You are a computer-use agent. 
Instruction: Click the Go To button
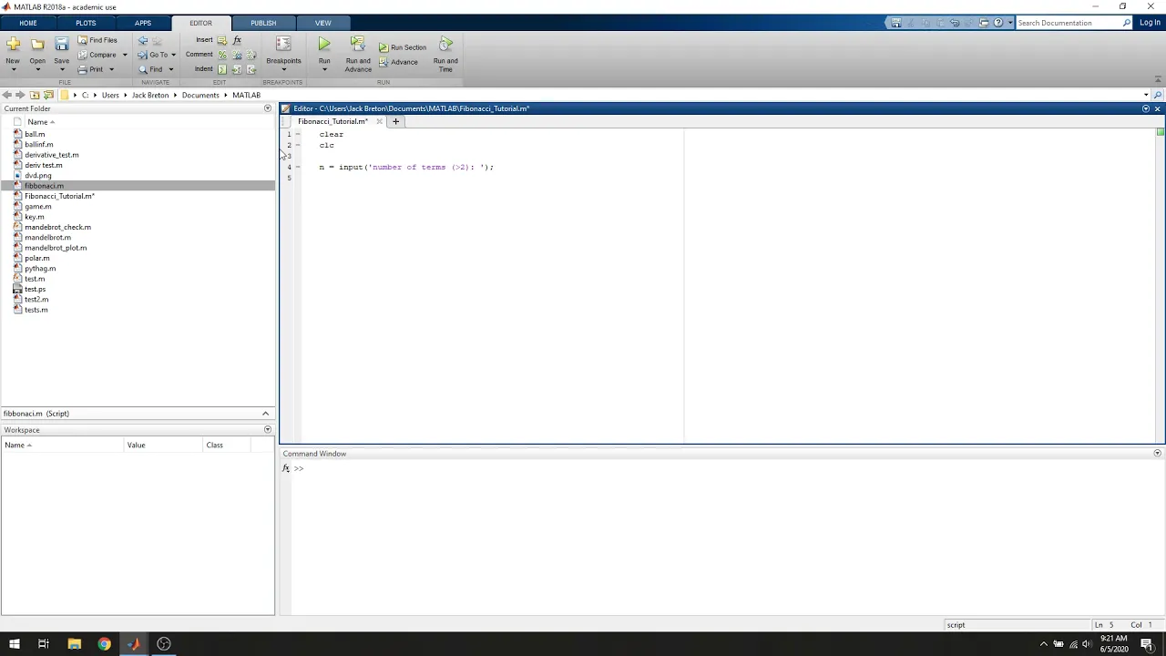pos(152,55)
